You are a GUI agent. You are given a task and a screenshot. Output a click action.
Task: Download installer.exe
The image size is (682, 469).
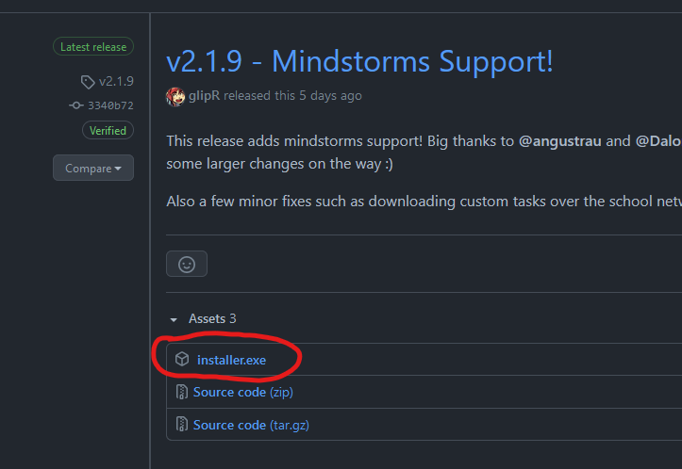(231, 360)
